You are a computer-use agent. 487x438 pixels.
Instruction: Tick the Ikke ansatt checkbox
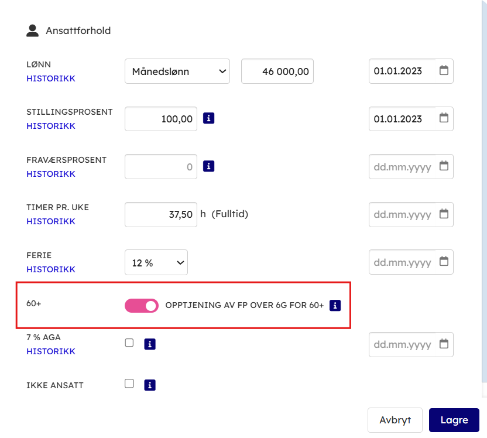(129, 384)
